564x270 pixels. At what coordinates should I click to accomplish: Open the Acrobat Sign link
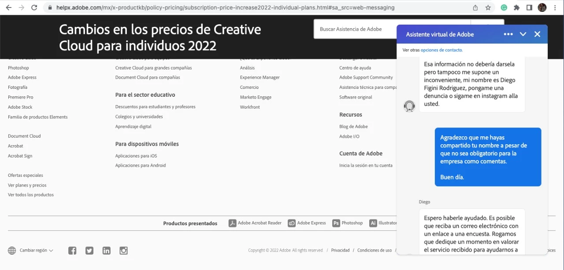(20, 156)
